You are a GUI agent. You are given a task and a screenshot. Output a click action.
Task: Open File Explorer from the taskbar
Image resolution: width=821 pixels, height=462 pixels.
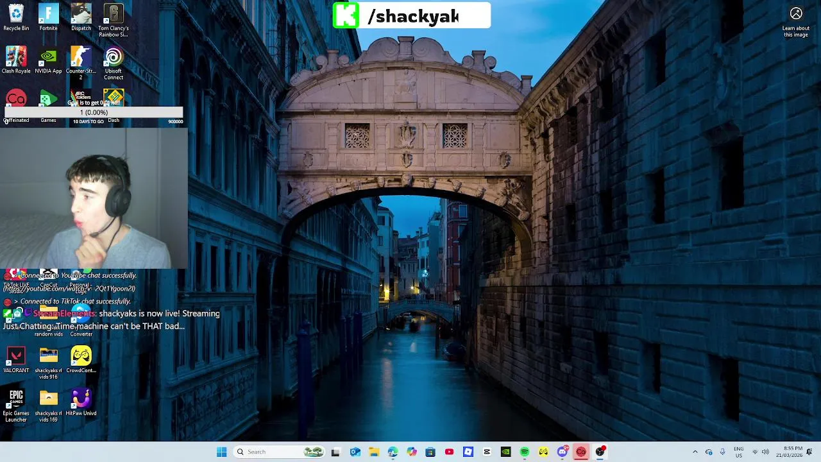[373, 452]
